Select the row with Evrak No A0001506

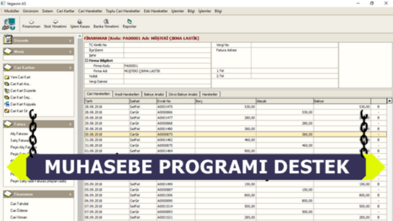coord(235,195)
